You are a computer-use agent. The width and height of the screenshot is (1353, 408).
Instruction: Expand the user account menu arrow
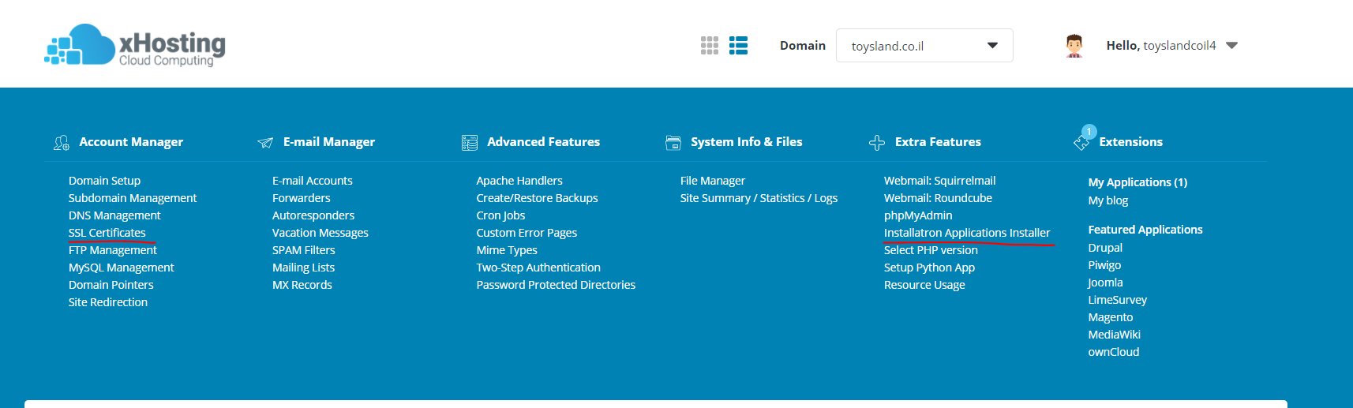pyautogui.click(x=1231, y=46)
